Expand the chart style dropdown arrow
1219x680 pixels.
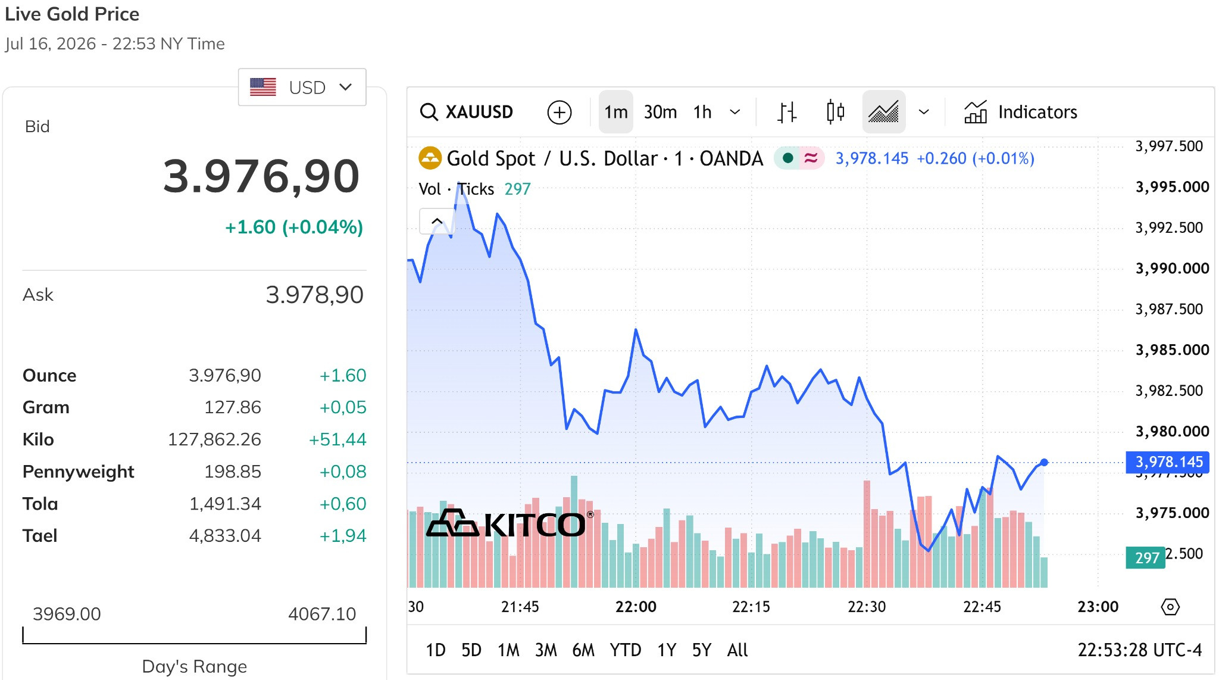tap(924, 112)
